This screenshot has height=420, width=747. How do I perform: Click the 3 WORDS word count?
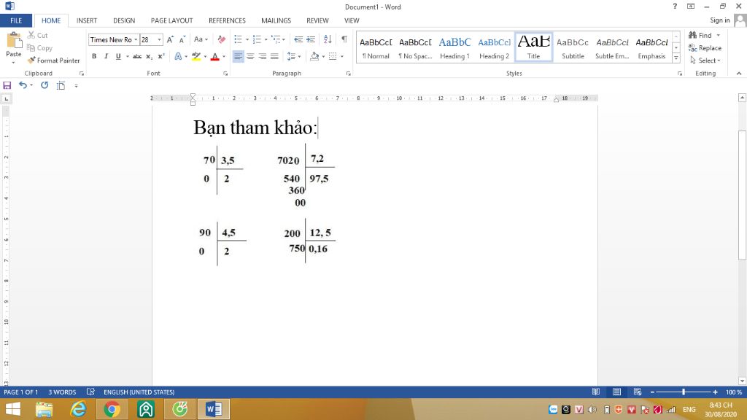point(62,392)
